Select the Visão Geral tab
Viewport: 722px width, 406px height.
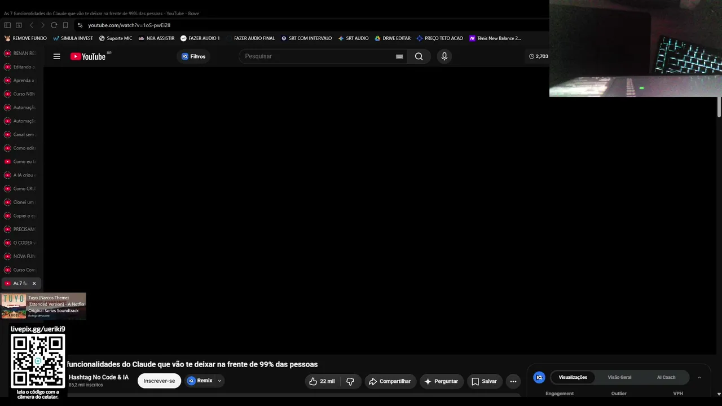[619, 377]
